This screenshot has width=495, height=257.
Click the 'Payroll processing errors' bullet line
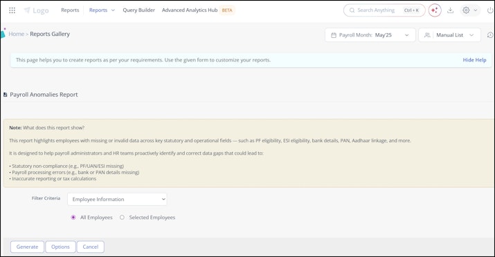click(74, 172)
